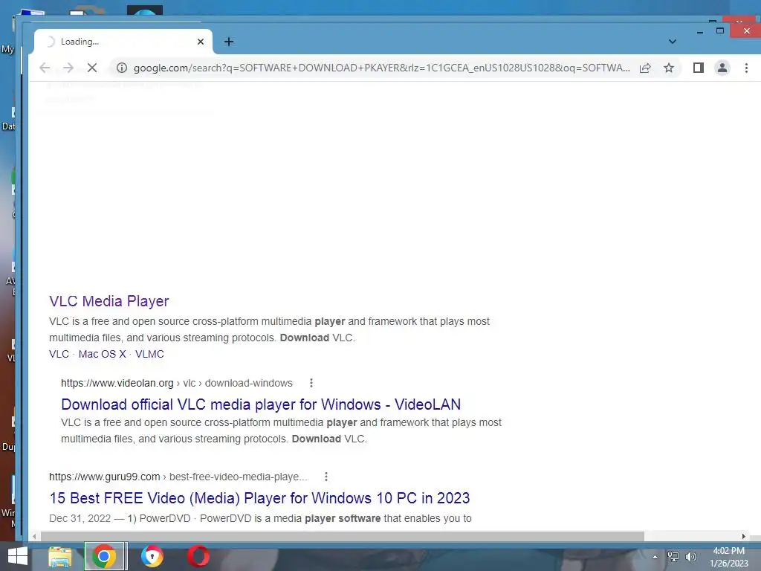
Task: Open the VLC sublink
Action: pyautogui.click(x=59, y=354)
